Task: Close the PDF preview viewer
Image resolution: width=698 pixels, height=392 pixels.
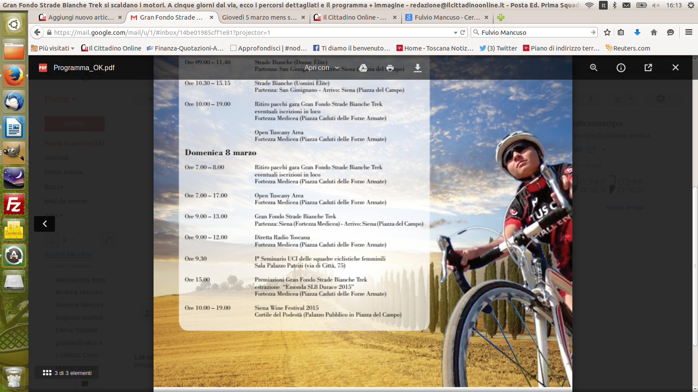Action: 675,68
